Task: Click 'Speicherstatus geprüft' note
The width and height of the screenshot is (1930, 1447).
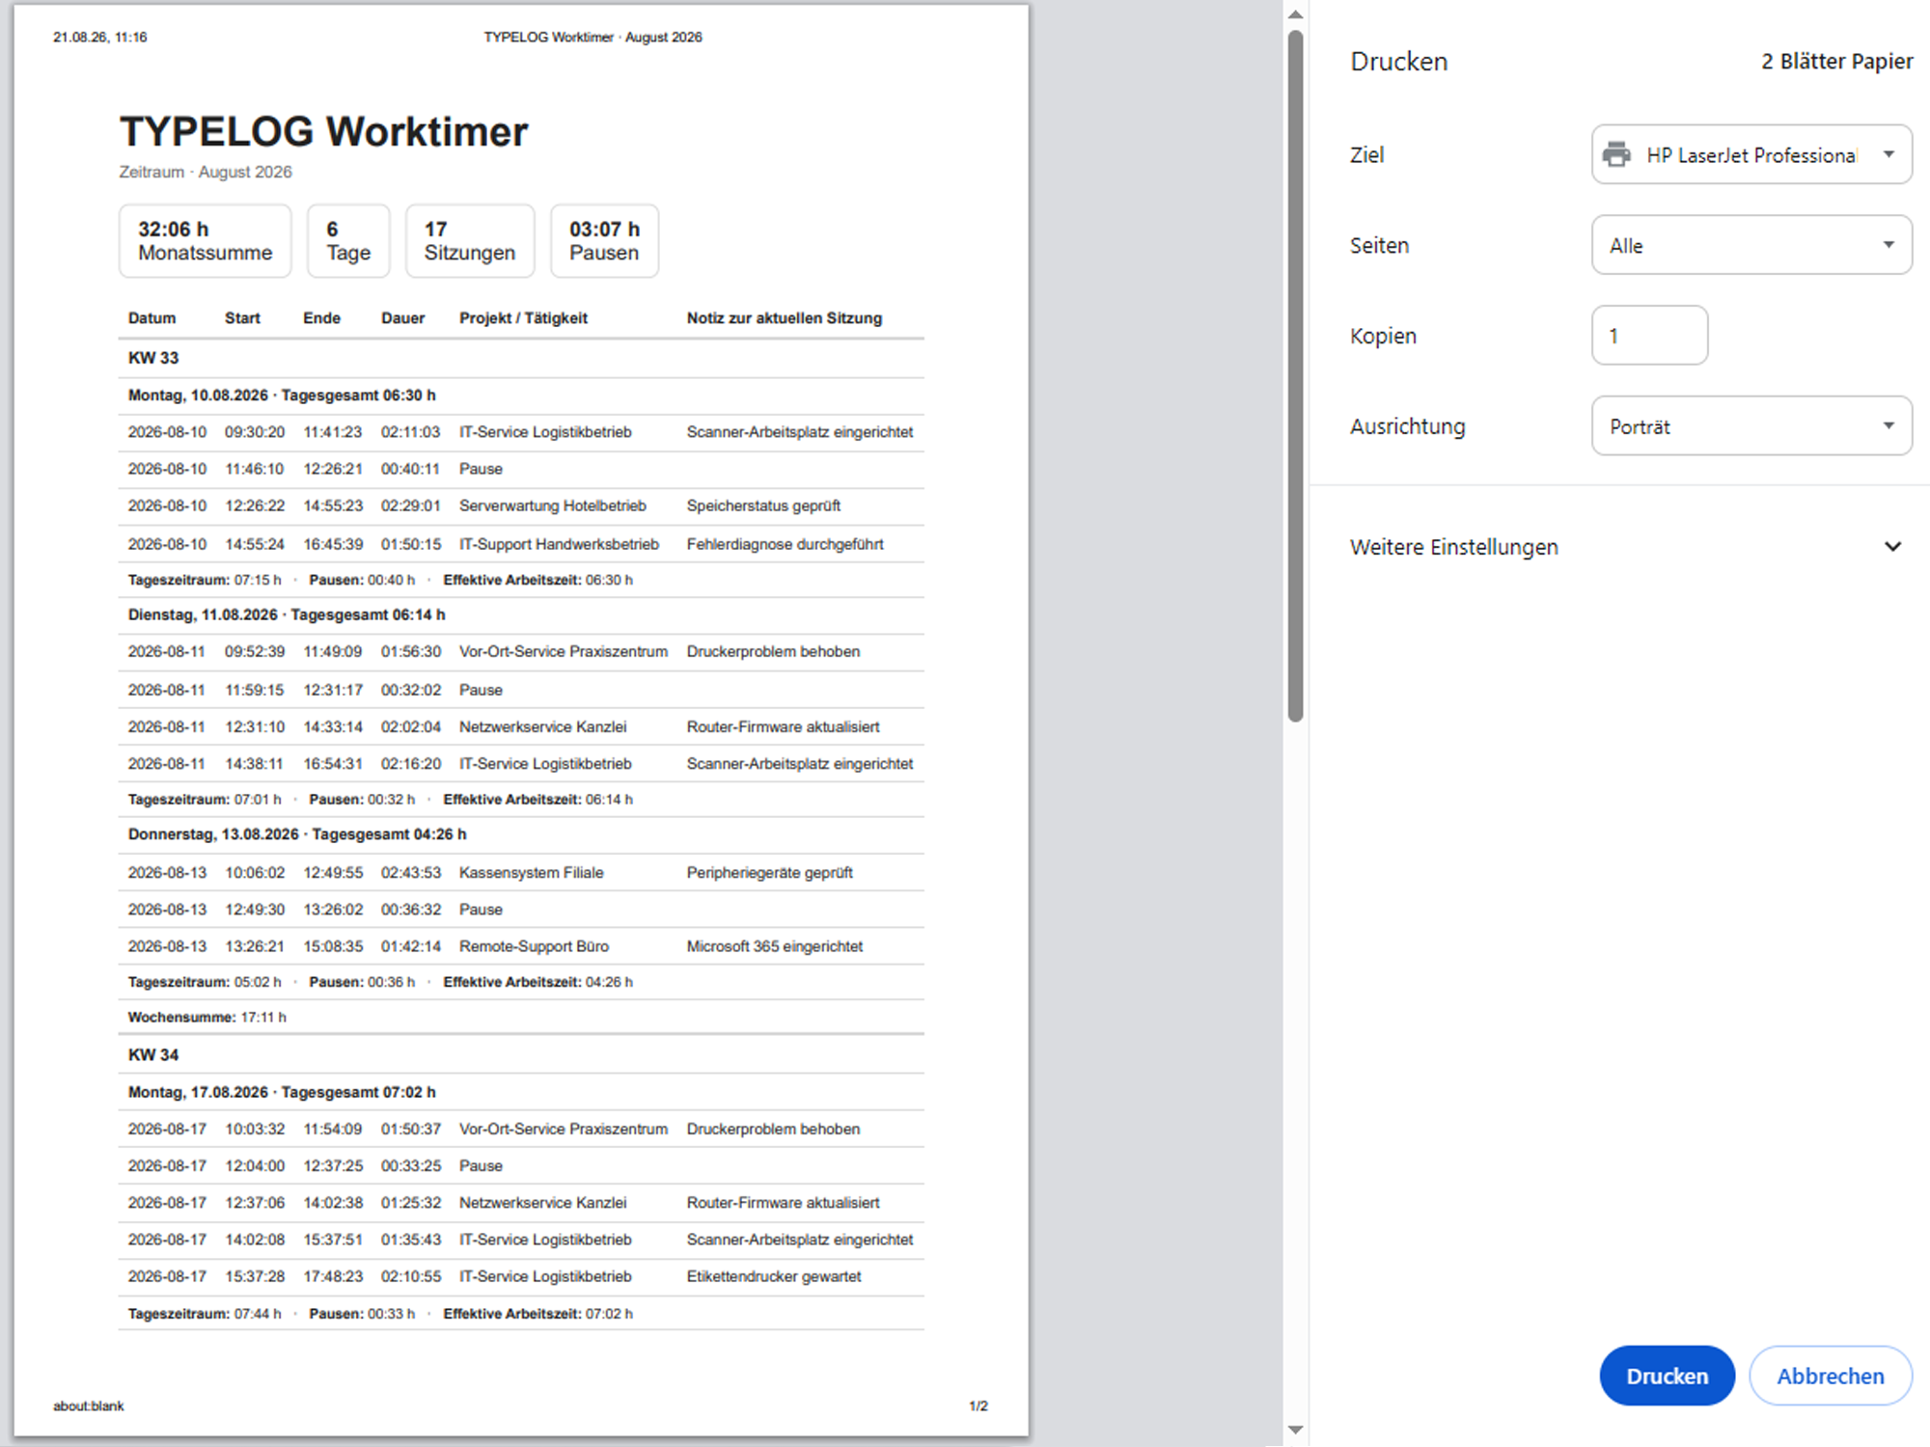Action: point(763,505)
